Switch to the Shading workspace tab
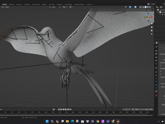Image resolution: width=165 pixels, height=124 pixels. click(x=44, y=4)
